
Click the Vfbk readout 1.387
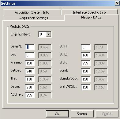click(101, 63)
